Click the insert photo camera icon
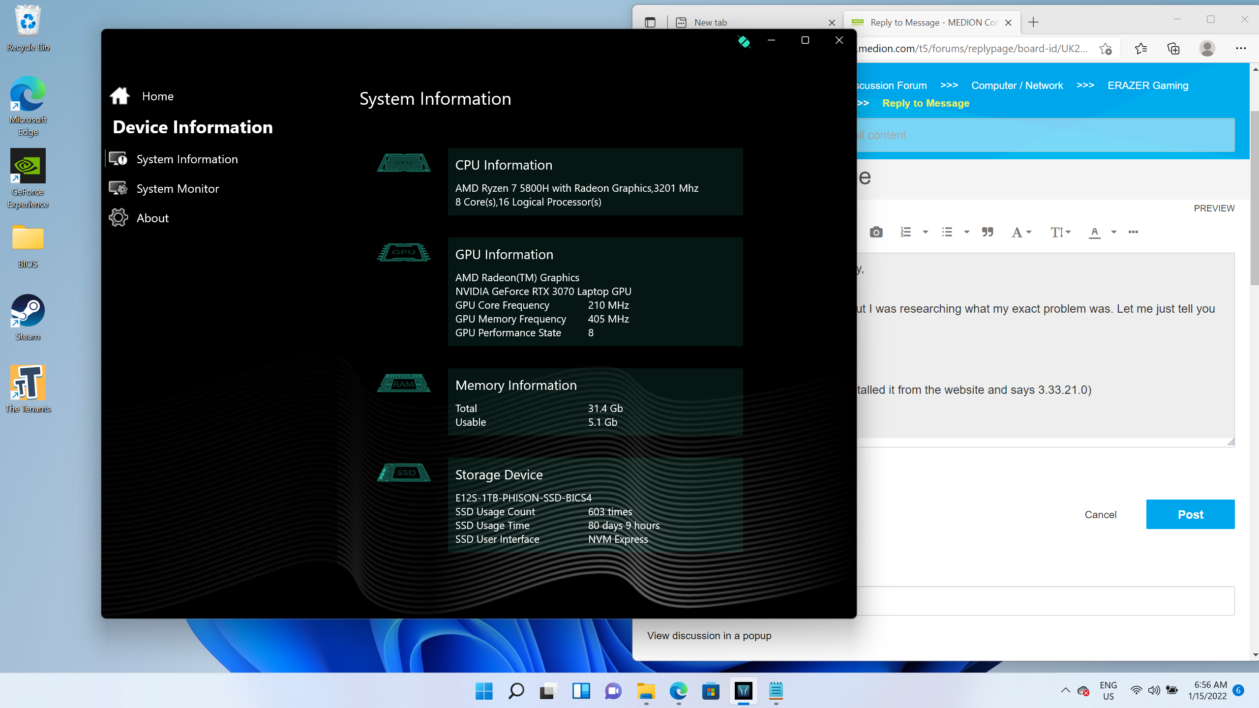1259x708 pixels. 876,232
